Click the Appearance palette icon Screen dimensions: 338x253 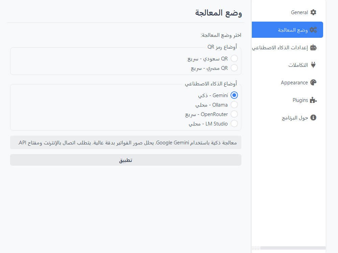tap(313, 83)
